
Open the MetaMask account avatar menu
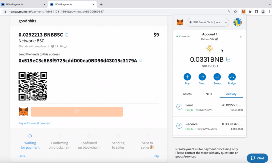point(237,22)
